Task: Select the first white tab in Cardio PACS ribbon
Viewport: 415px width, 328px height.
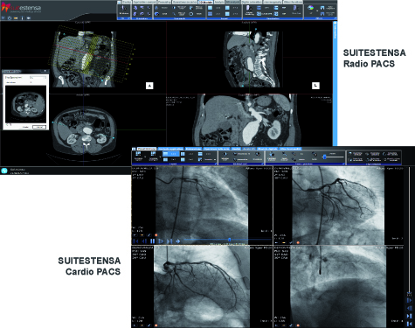Action: 147,149
